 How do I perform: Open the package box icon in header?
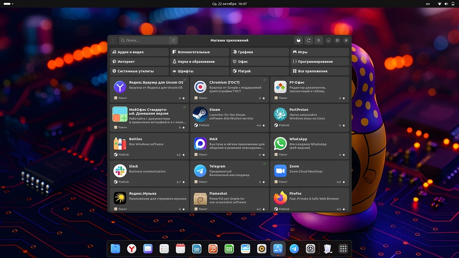pyautogui.click(x=298, y=40)
